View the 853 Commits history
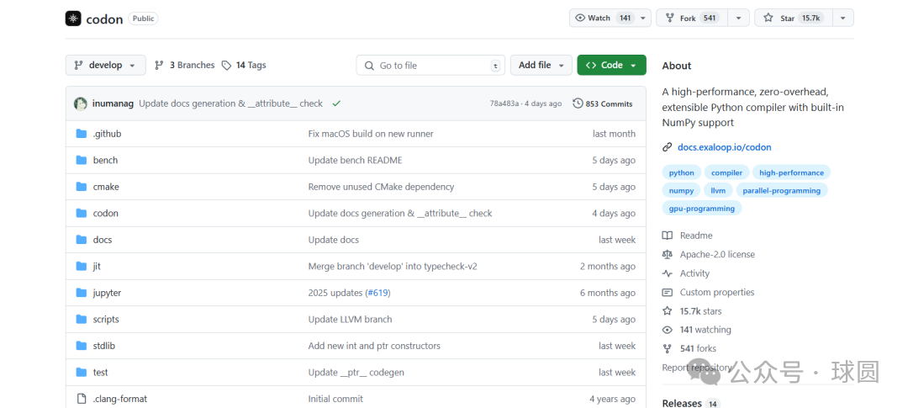Viewport: 908px width, 408px height. (x=603, y=103)
